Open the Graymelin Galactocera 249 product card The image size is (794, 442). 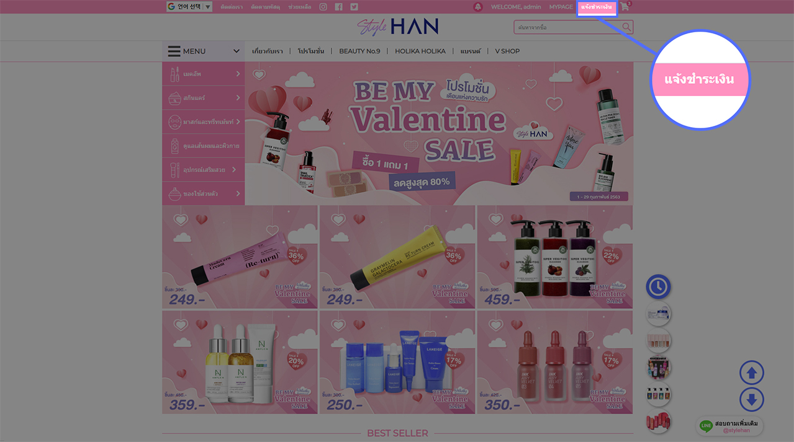[x=397, y=257]
